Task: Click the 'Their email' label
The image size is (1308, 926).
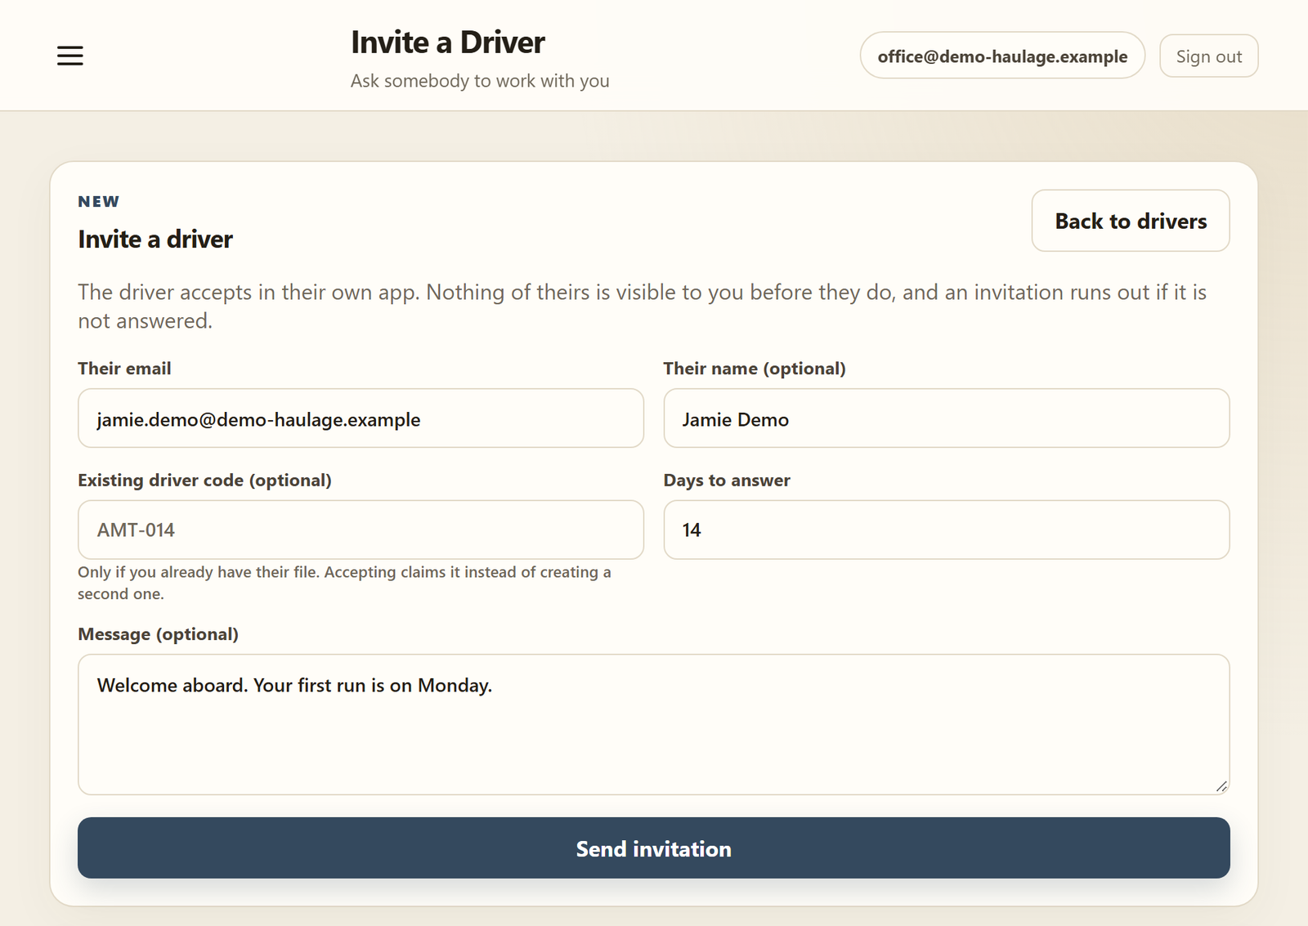Action: point(124,369)
